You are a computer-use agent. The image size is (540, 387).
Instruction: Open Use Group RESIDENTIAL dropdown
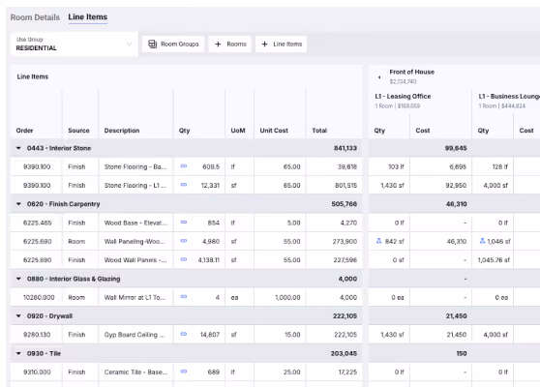[75, 45]
